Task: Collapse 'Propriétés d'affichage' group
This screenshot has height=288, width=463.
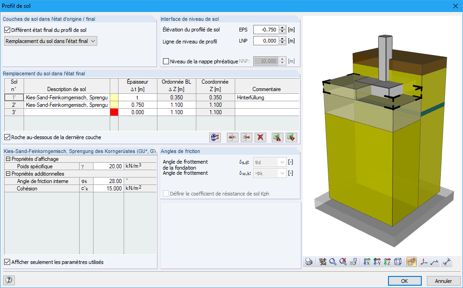Action: click(8, 159)
